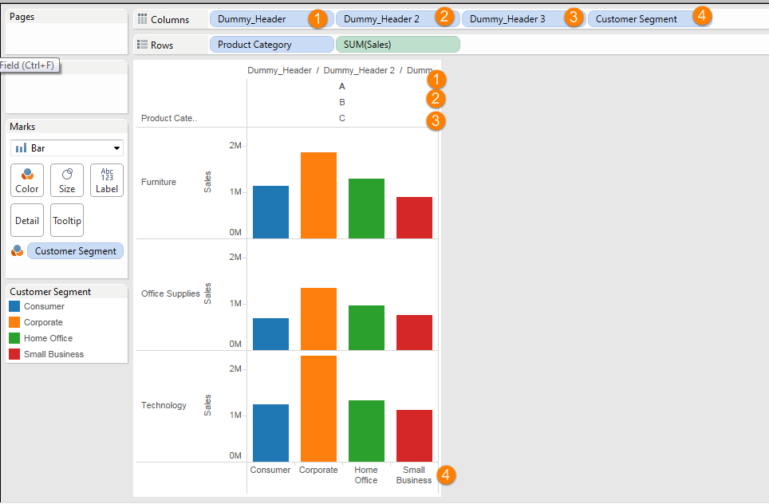The width and height of the screenshot is (769, 504).
Task: Select the Technology row header
Action: [164, 405]
